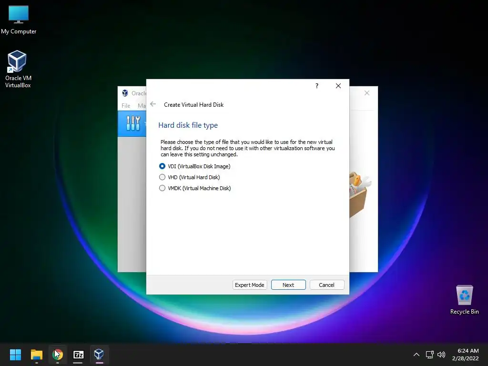Switch to Expert Mode

[x=249, y=285]
